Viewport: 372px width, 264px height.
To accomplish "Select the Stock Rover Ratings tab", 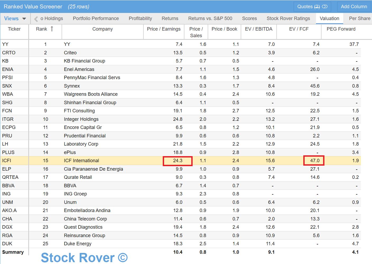I will coord(288,18).
